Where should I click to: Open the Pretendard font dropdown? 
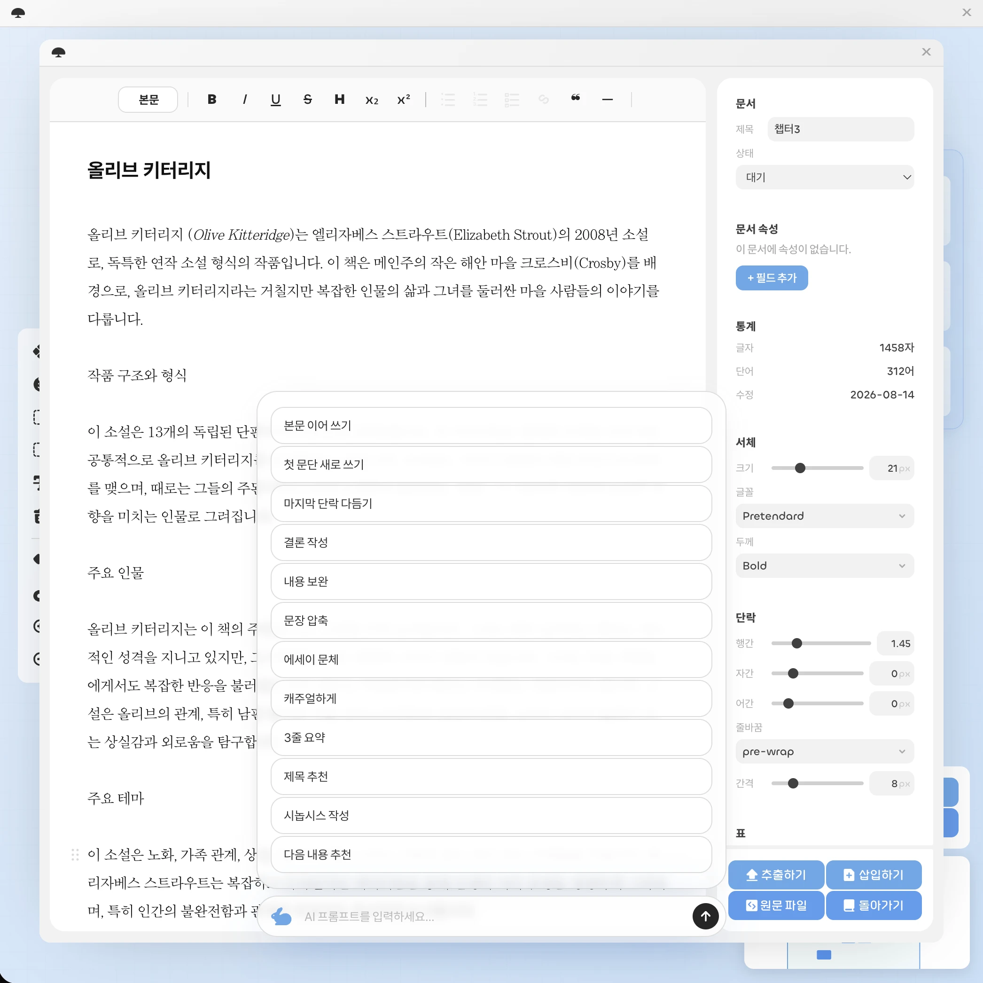pyautogui.click(x=824, y=516)
